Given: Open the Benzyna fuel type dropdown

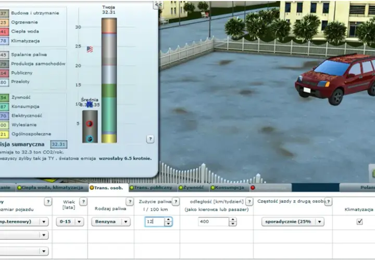Looking at the screenshot, I should tap(111, 222).
